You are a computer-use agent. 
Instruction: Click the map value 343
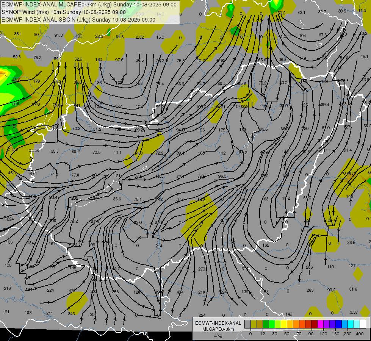point(71,314)
